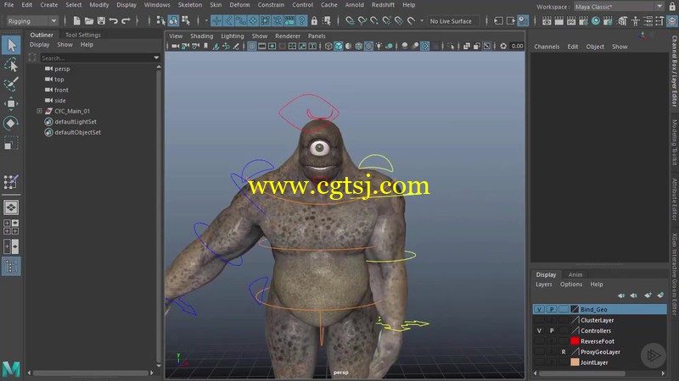
Task: Open the HumanIK character icon
Action: [635, 20]
